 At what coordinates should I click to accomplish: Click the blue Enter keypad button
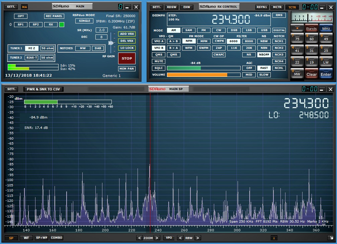point(326,74)
